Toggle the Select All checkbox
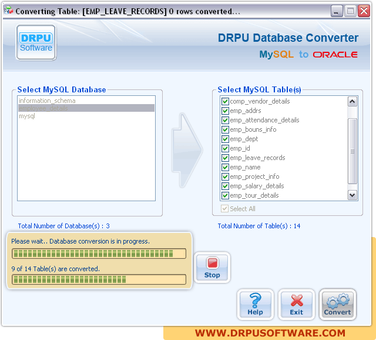Viewport: 376px width, 340px height. point(224,209)
